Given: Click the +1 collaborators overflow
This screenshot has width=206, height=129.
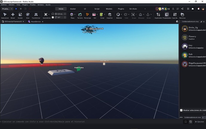Looking at the screenshot, I should click(x=169, y=9).
